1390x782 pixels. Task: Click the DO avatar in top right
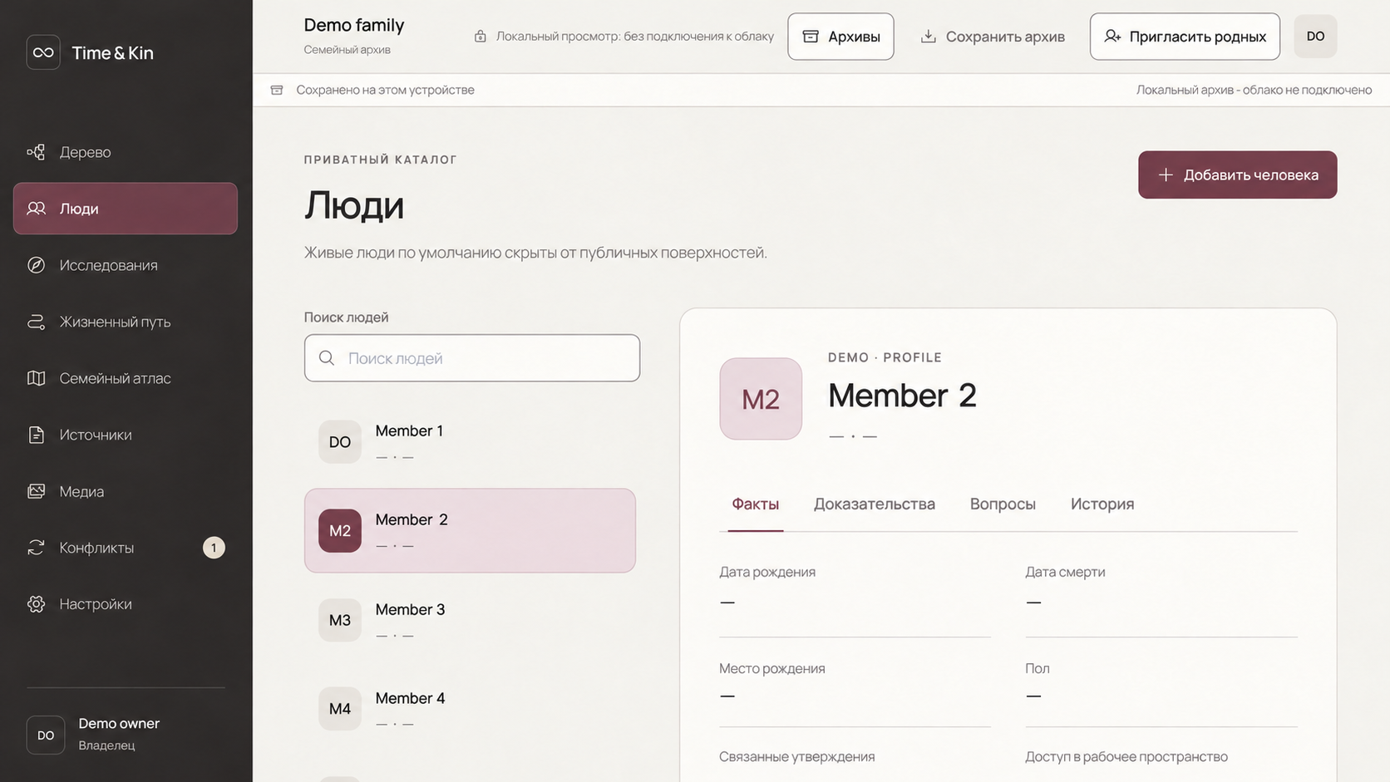(1315, 37)
